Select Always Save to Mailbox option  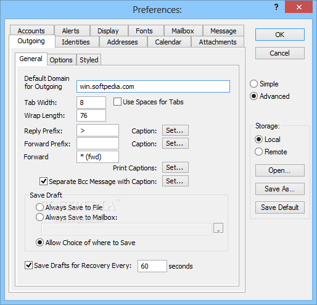pyautogui.click(x=39, y=217)
